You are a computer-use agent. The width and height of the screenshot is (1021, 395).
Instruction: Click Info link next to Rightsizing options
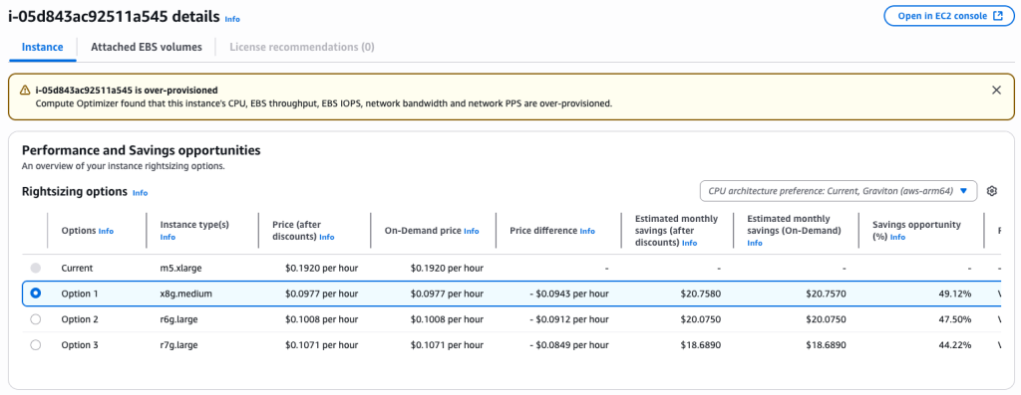pos(140,193)
